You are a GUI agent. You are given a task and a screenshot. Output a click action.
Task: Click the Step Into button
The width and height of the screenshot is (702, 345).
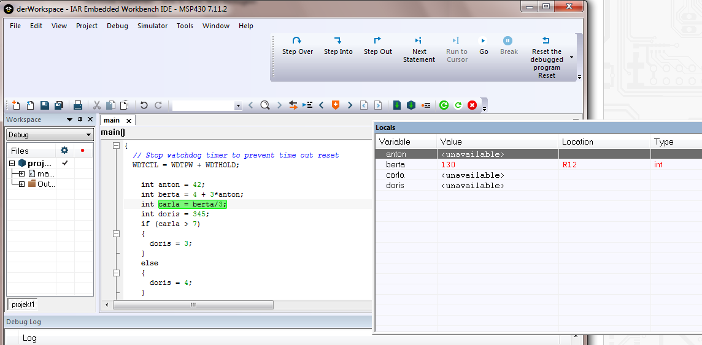339,46
